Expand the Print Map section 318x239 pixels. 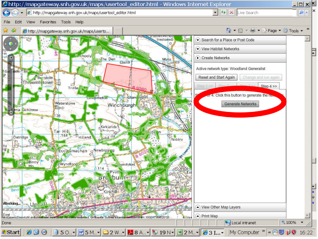coord(240,216)
